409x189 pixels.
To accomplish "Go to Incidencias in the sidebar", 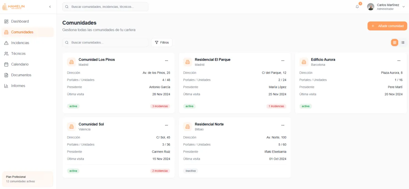I will (20, 43).
